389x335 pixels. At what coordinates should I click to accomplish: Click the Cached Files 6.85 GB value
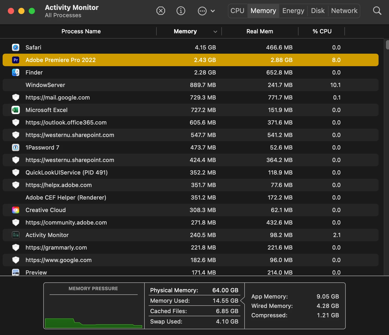tap(227, 311)
